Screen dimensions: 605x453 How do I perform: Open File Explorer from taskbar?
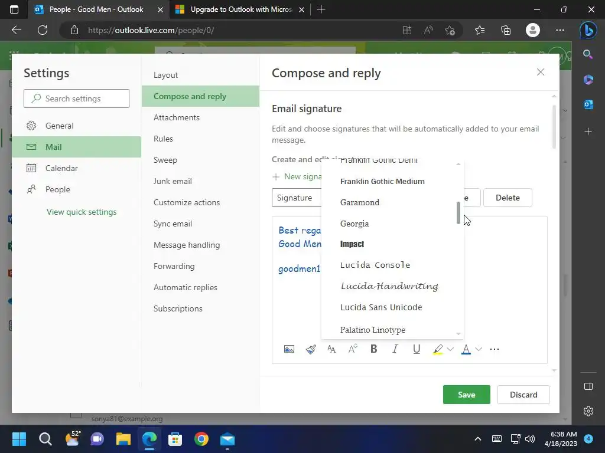click(123, 439)
